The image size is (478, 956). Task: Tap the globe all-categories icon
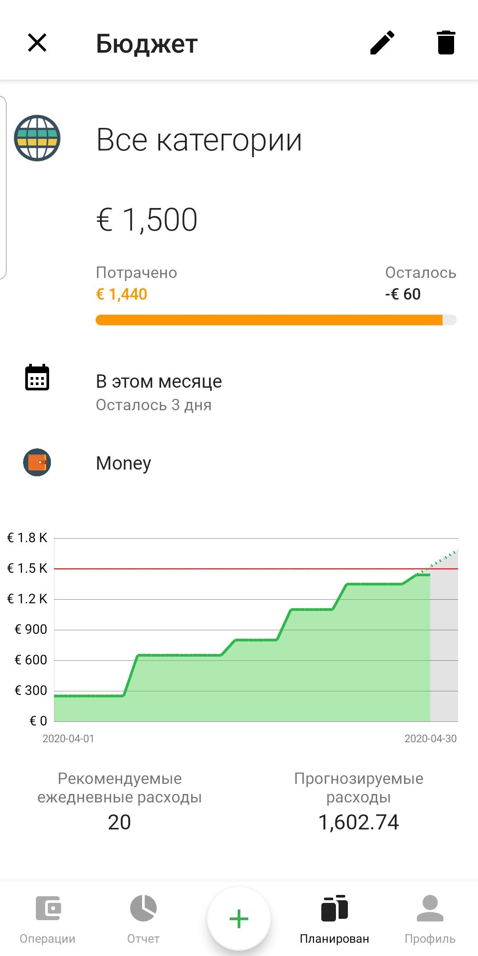37,138
